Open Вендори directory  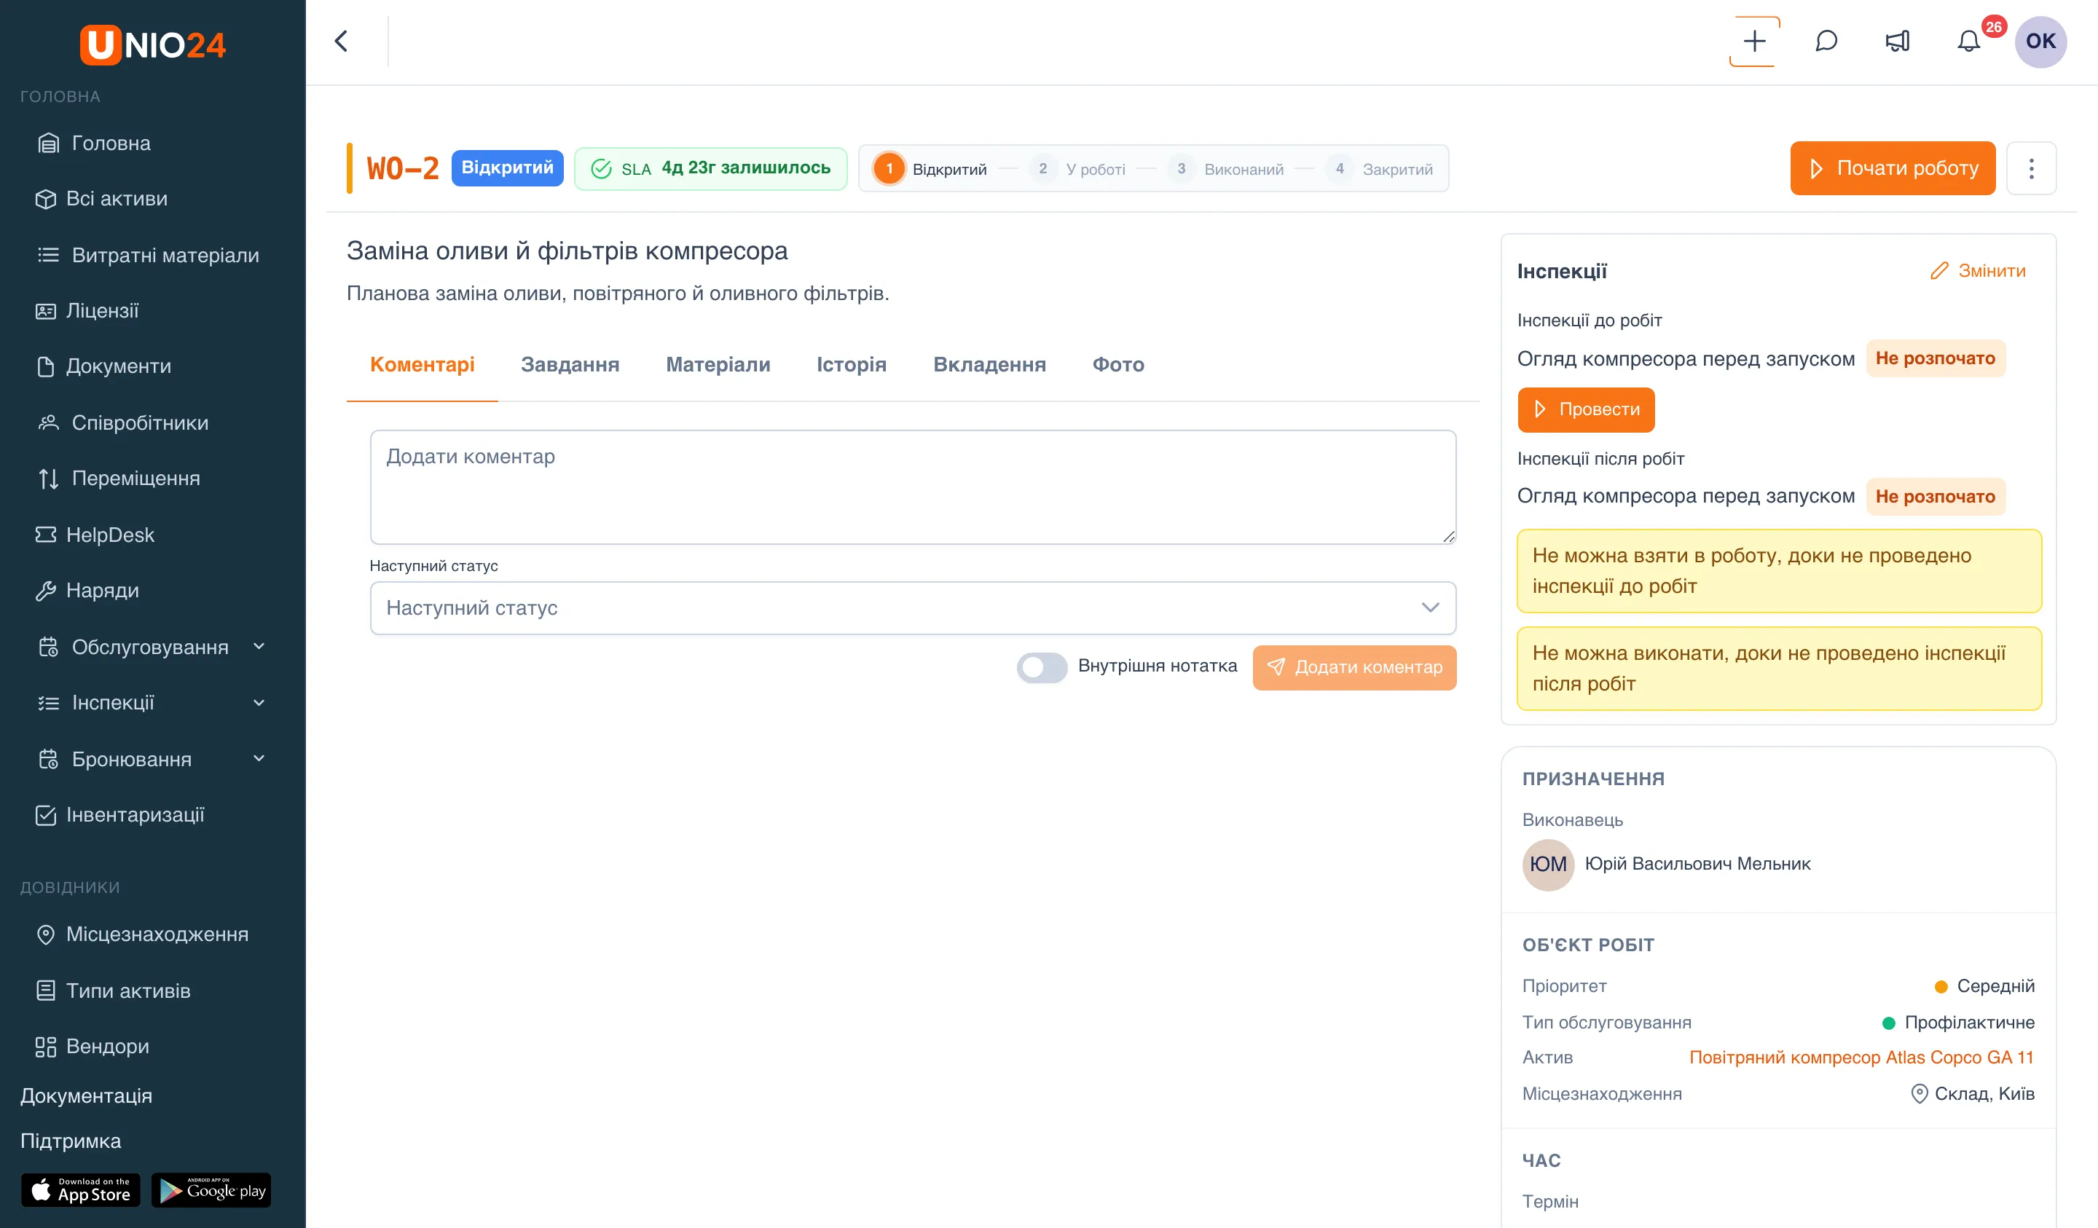coord(93,1047)
